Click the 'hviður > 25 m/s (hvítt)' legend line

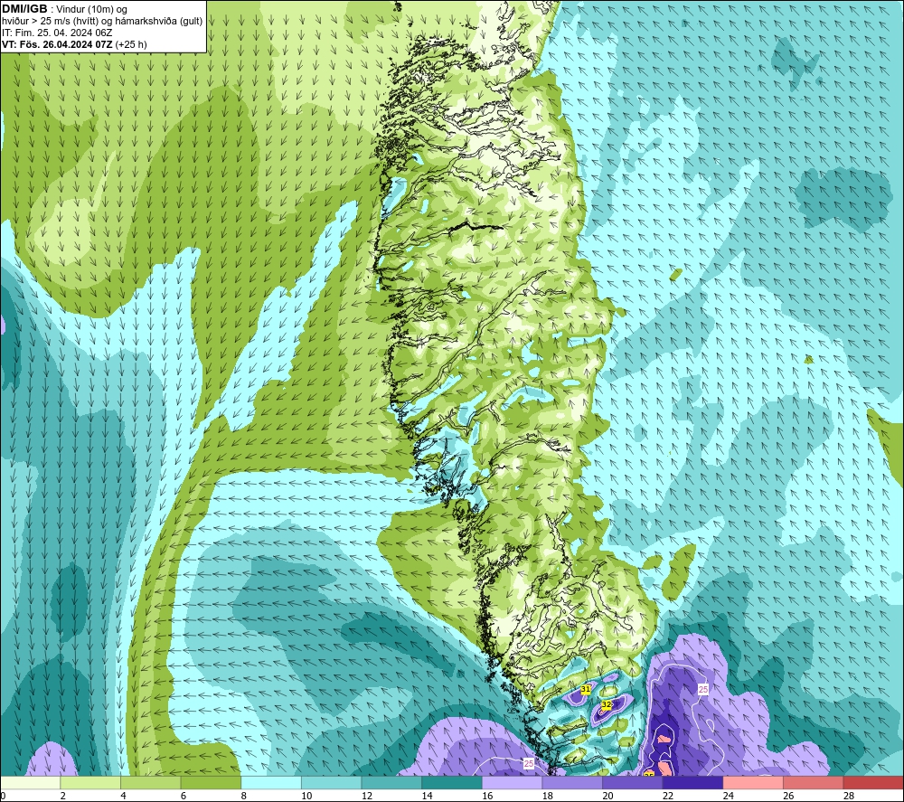(50, 22)
